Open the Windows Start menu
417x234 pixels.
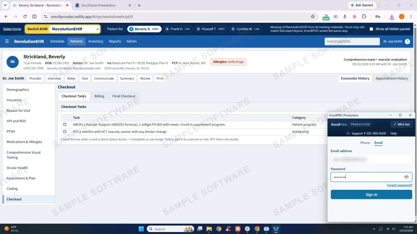click(x=141, y=229)
